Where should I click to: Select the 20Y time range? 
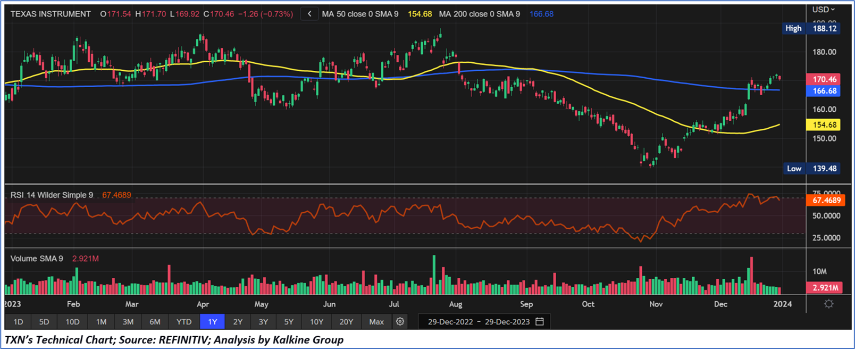(x=346, y=321)
